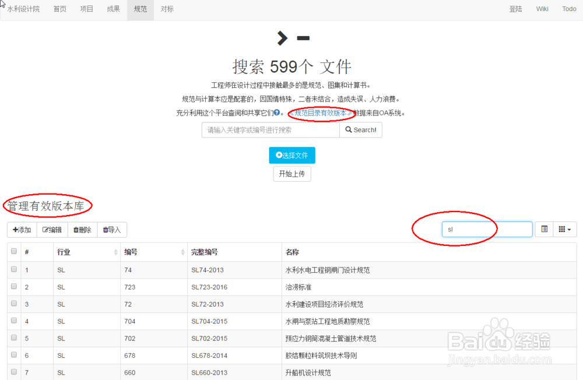Click the magnifier icon in Search! button

pyautogui.click(x=350, y=129)
